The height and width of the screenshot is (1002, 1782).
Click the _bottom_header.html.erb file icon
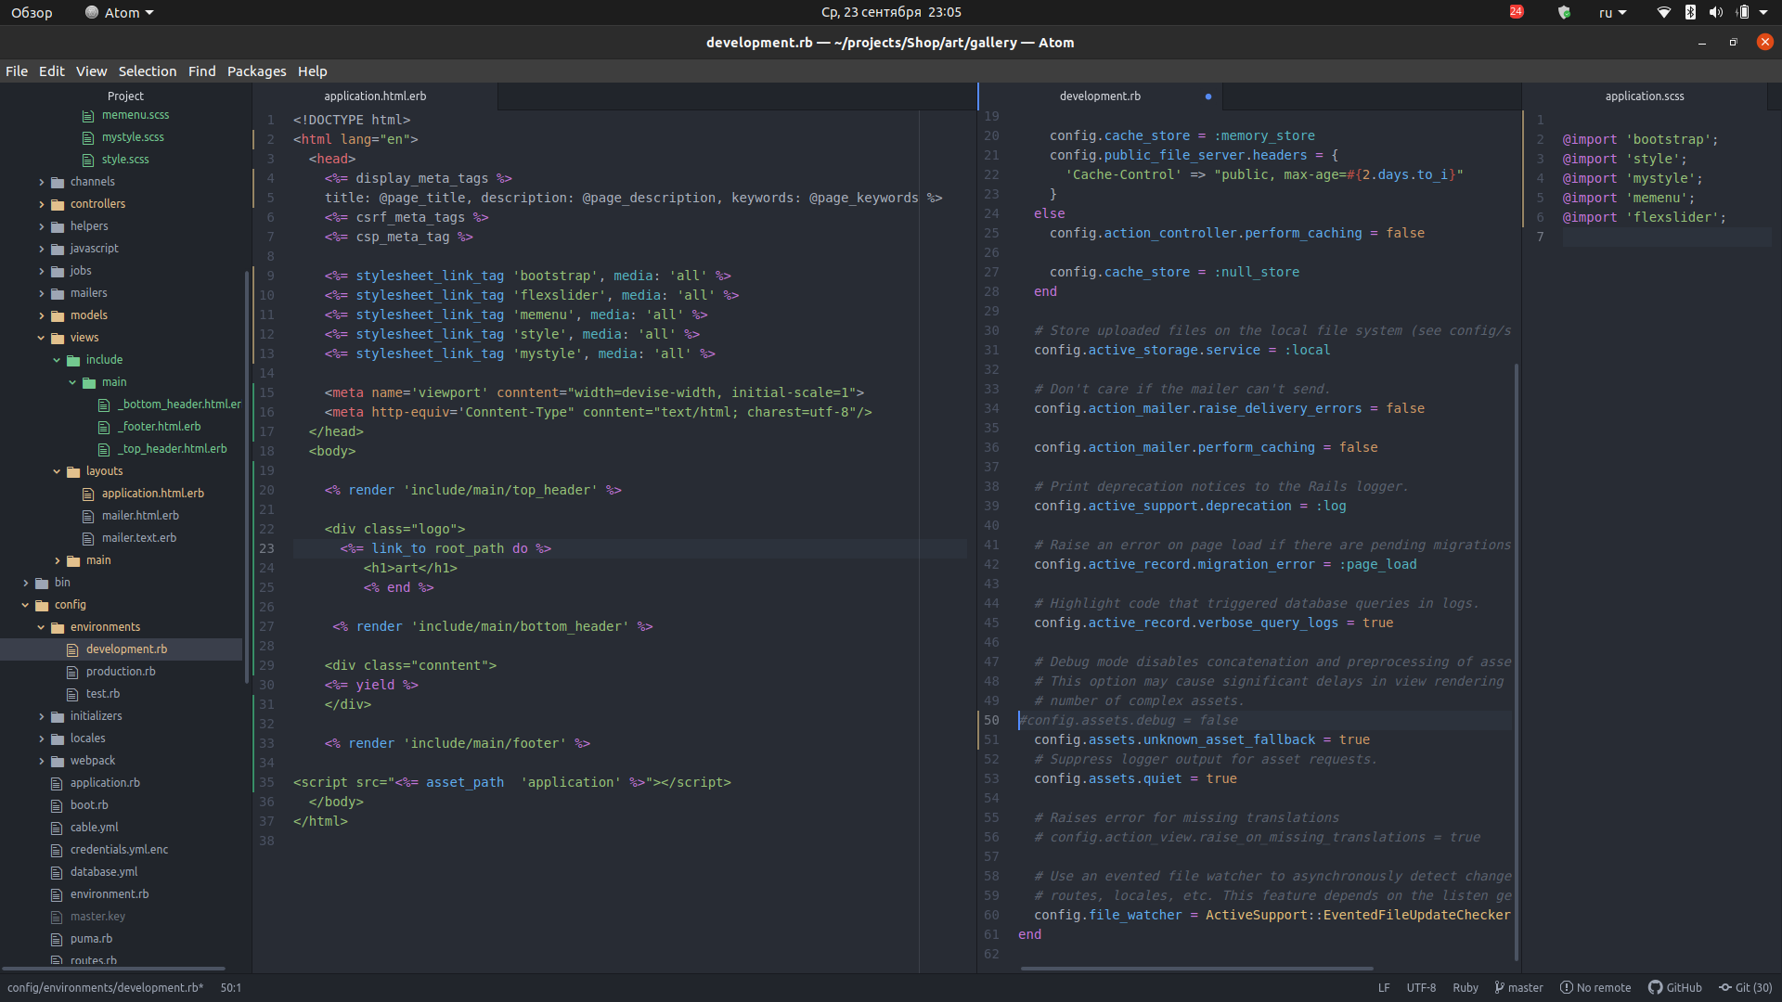[104, 405]
